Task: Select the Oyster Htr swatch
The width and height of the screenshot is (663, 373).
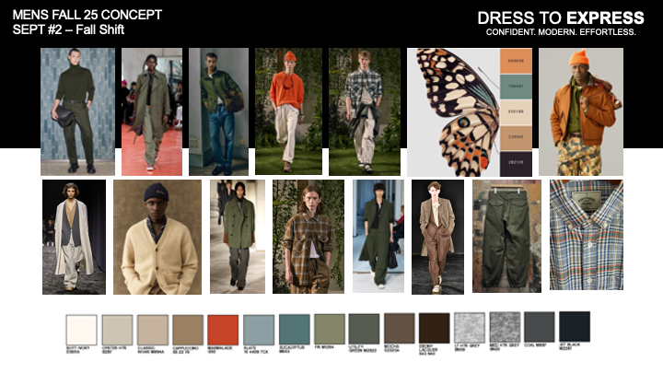Action: (x=117, y=330)
